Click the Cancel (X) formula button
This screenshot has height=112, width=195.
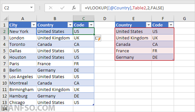click(x=51, y=8)
